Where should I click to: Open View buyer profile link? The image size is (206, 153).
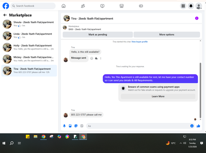(139, 42)
